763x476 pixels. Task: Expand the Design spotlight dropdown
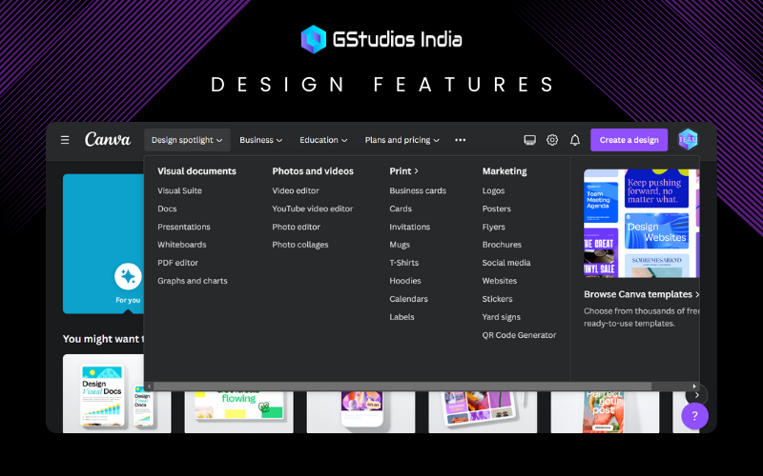tap(187, 140)
